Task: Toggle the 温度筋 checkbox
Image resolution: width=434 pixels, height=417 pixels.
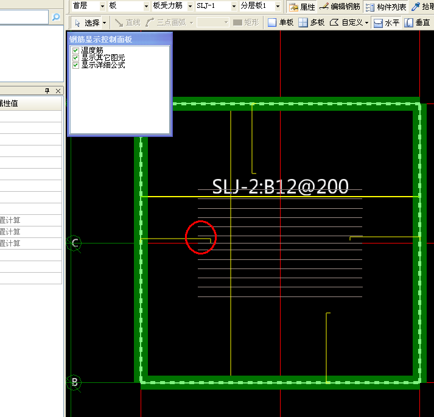Action: pyautogui.click(x=75, y=51)
